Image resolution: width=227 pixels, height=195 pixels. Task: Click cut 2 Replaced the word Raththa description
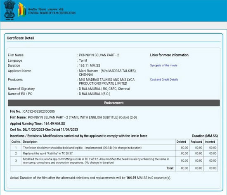(x=48, y=153)
